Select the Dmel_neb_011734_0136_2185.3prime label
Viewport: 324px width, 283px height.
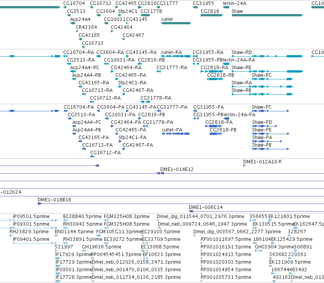[136, 277]
